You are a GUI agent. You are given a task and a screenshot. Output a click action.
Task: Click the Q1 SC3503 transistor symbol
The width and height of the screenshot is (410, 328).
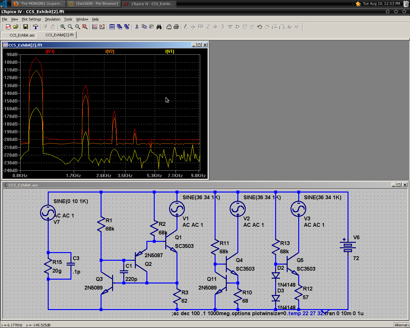171,242
